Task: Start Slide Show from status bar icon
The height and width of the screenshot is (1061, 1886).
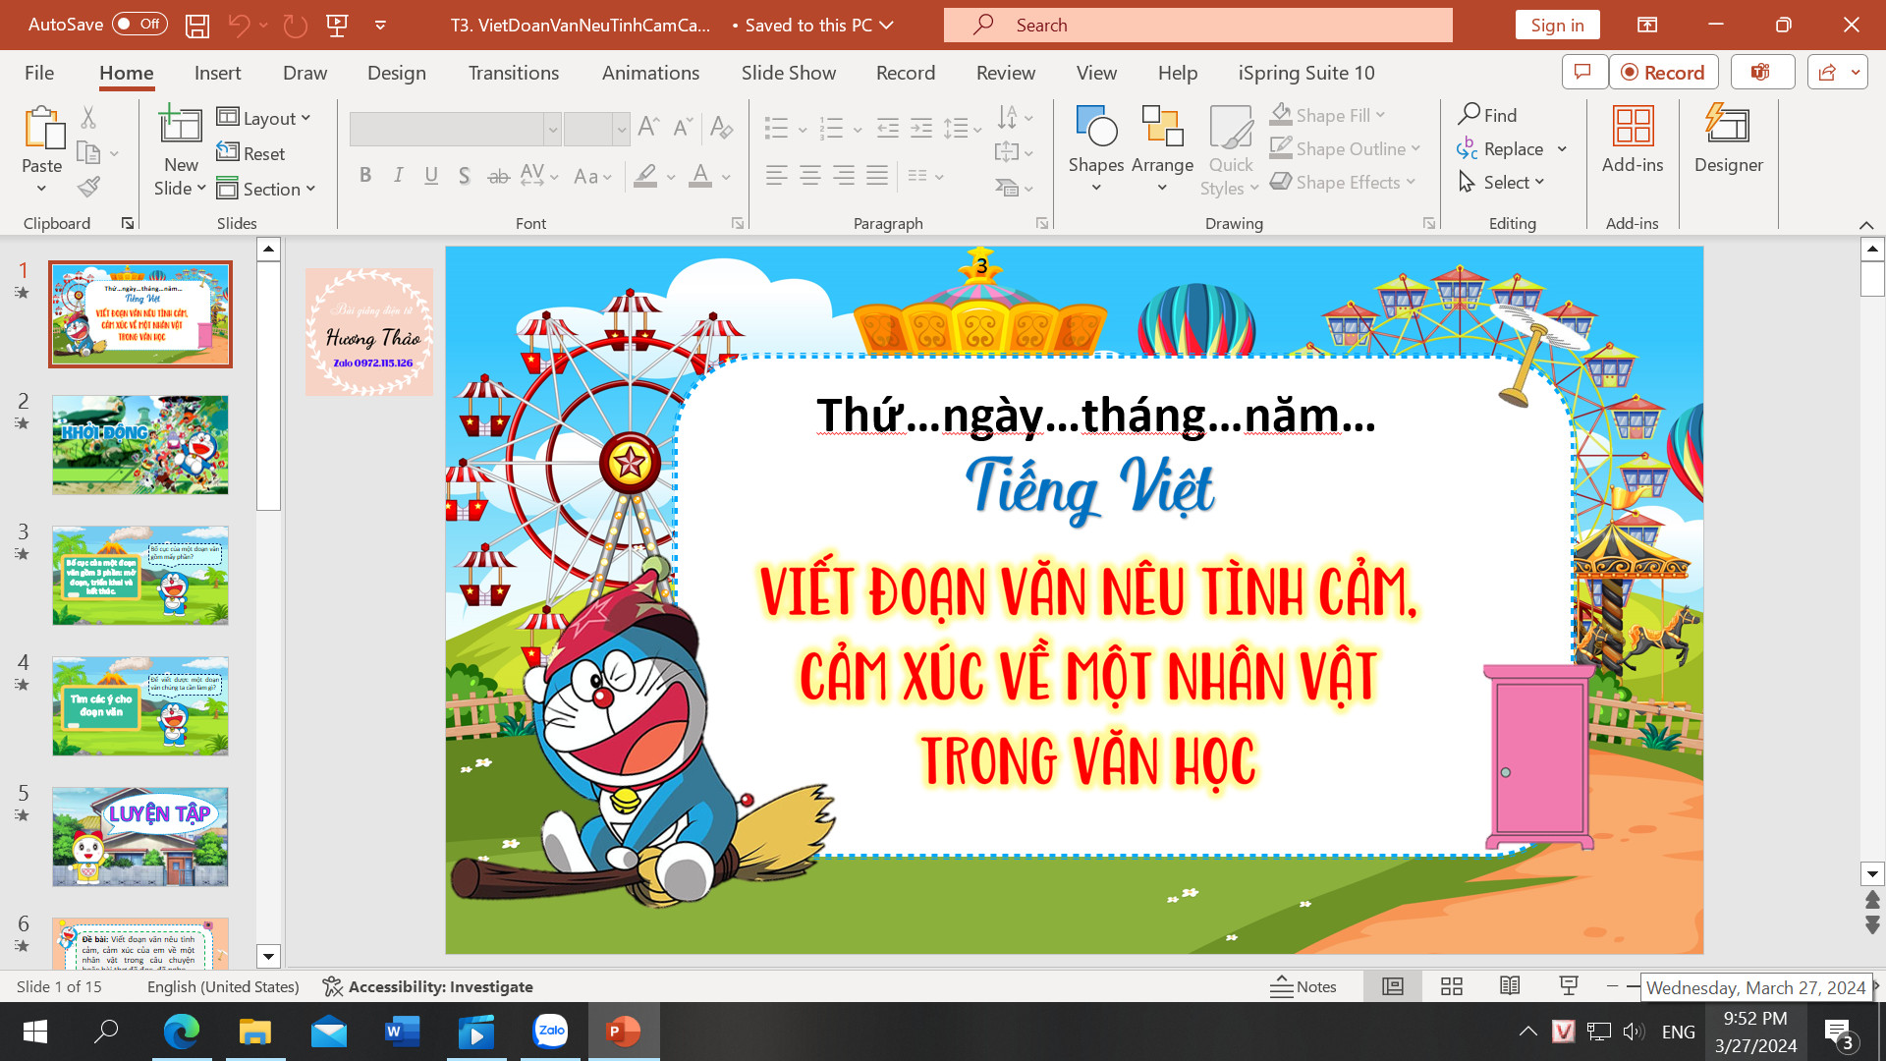Action: pos(1569,986)
